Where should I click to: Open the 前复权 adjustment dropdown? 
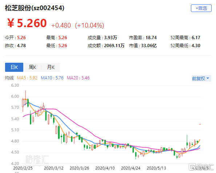201,78
